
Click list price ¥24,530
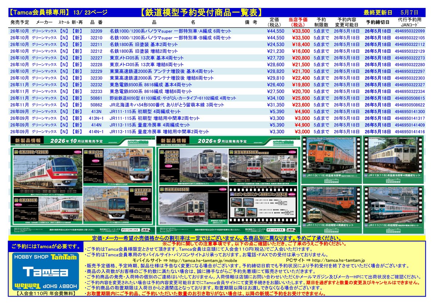click(x=276, y=44)
